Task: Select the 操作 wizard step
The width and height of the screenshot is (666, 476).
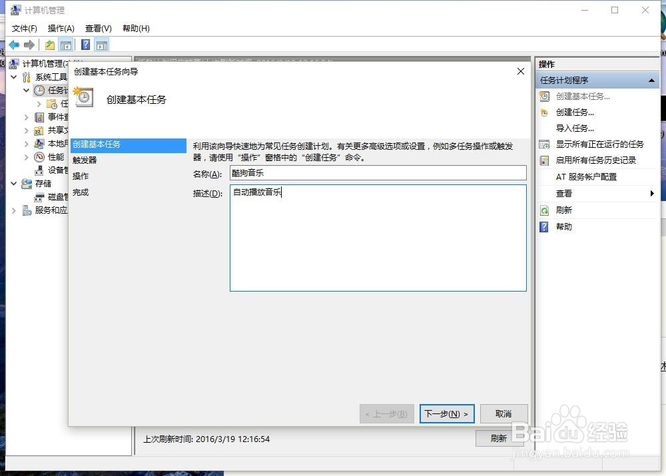Action: [81, 176]
